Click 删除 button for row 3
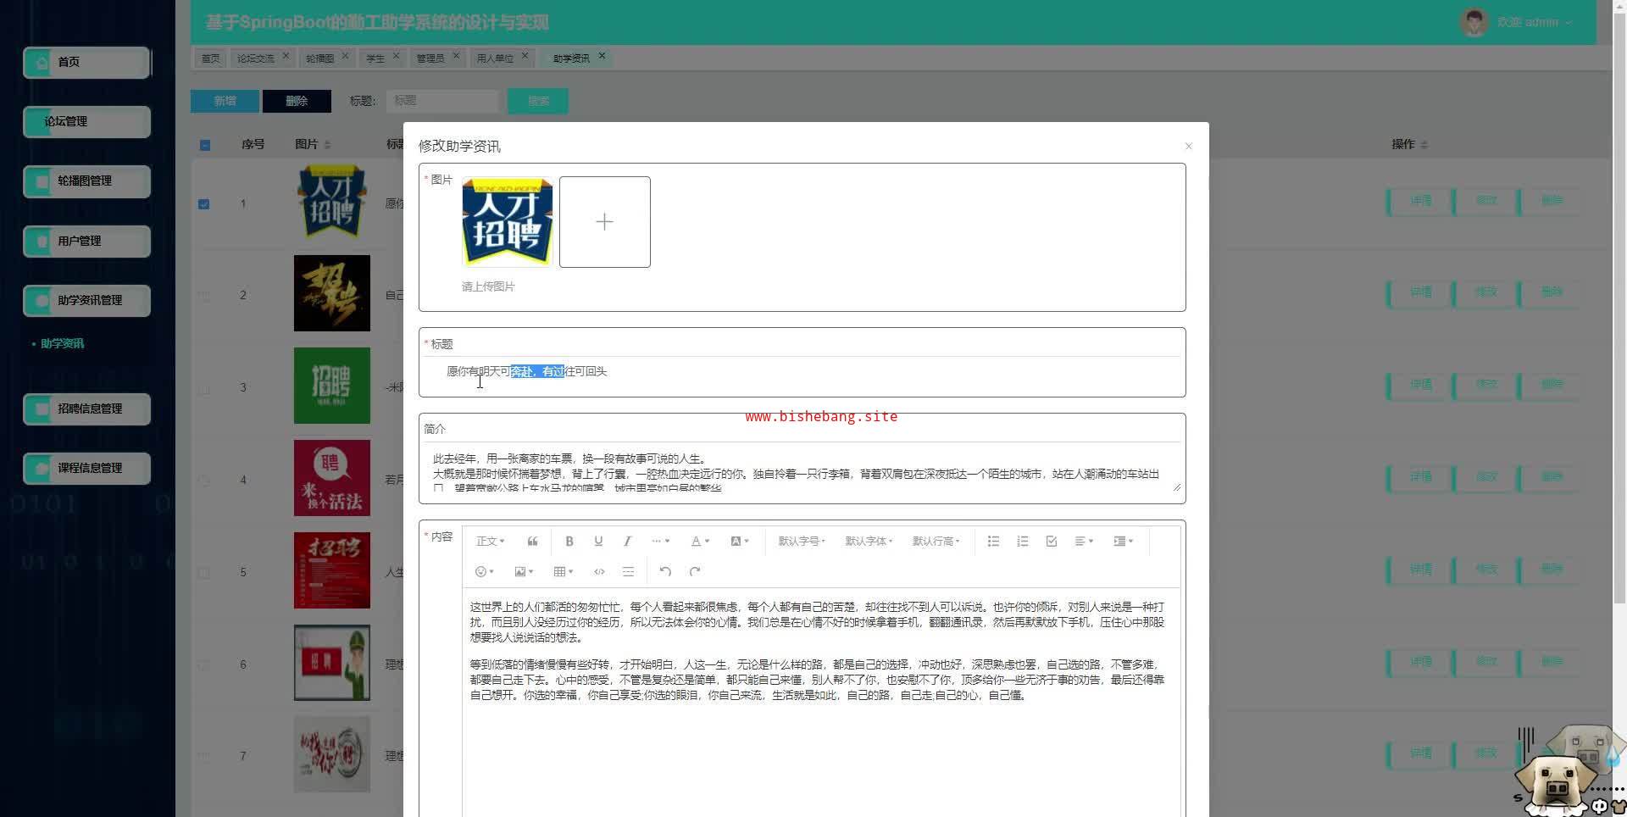Screen dimensions: 1627x817 pyautogui.click(x=1551, y=386)
